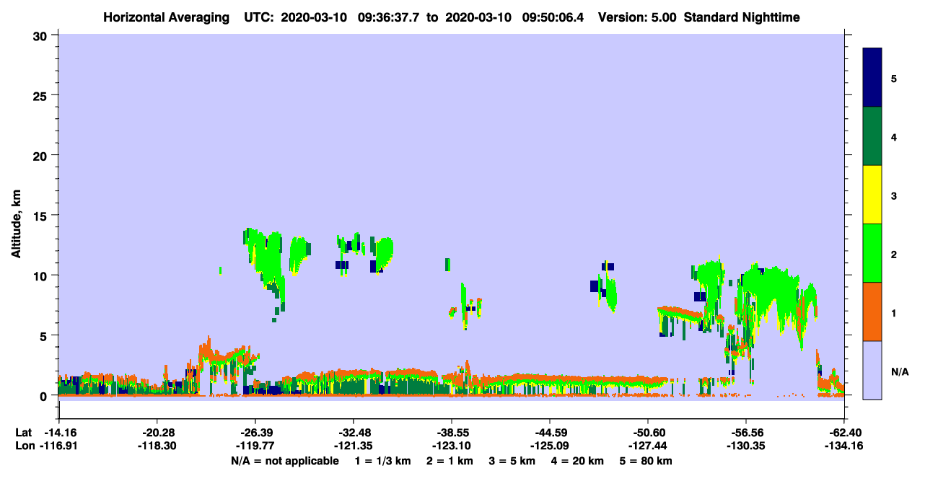Click the "N/A = not applicable" legend note
This screenshot has height=481, width=938.
coord(284,461)
